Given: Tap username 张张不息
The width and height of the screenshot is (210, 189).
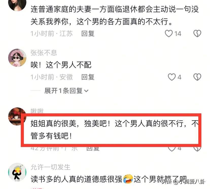Looking at the screenshot, I should [x=44, y=53].
